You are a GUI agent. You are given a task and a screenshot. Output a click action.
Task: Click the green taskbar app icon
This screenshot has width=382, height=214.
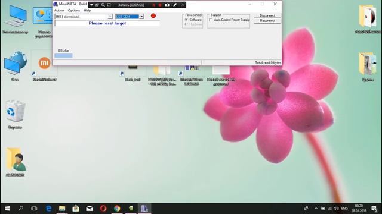point(131,209)
